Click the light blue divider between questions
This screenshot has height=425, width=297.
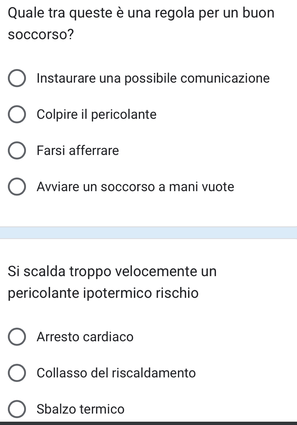click(148, 233)
